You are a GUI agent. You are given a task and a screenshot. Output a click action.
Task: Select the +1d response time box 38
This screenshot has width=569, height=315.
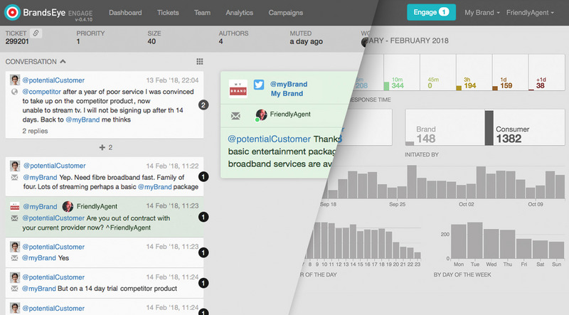click(x=546, y=73)
